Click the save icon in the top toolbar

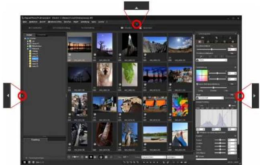pyautogui.click(x=140, y=28)
